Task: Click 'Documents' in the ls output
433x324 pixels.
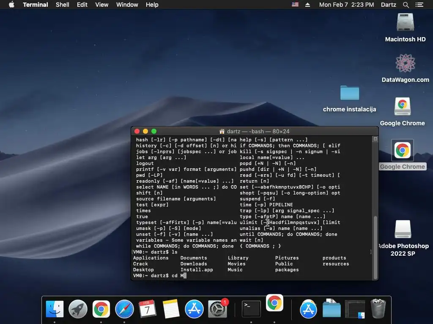Action: (194, 258)
